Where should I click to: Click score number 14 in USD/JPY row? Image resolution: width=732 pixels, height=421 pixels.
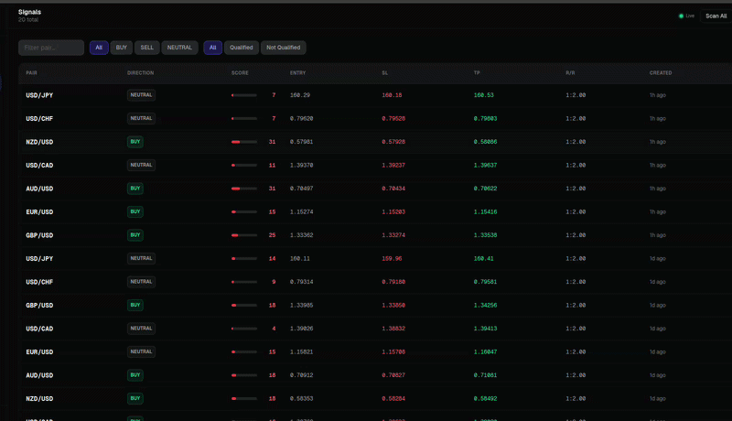272,259
